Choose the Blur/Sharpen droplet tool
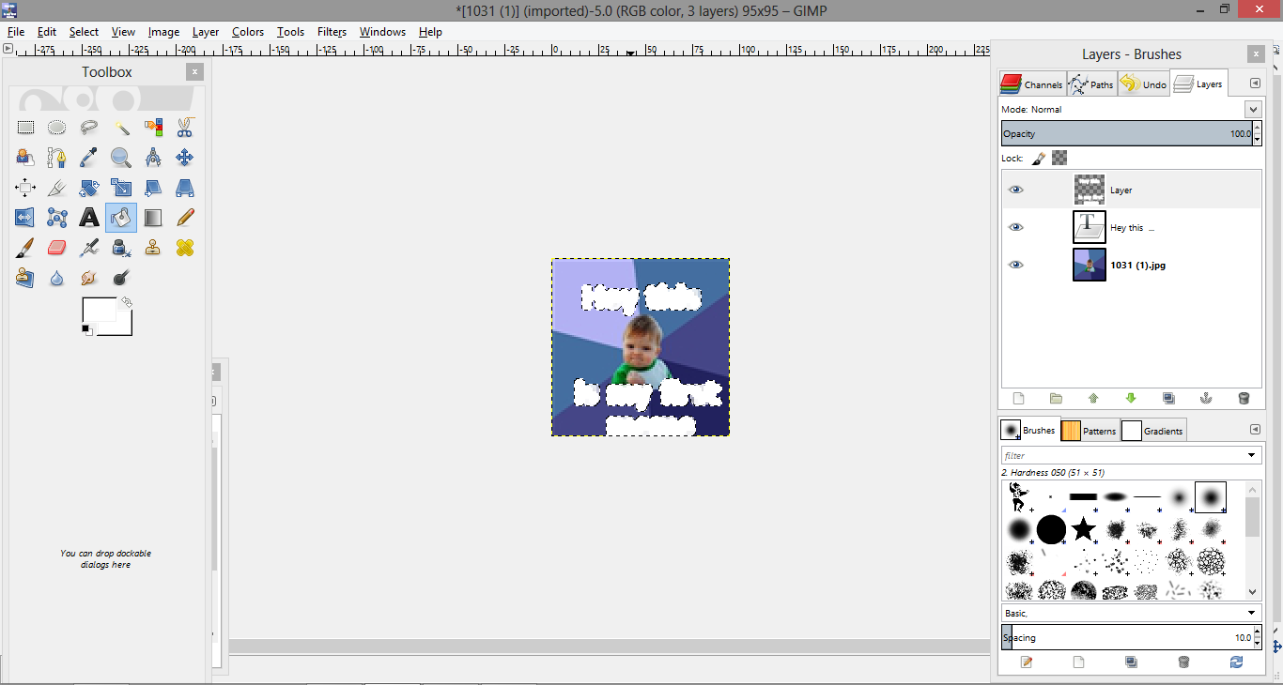The image size is (1283, 685). coord(57,278)
